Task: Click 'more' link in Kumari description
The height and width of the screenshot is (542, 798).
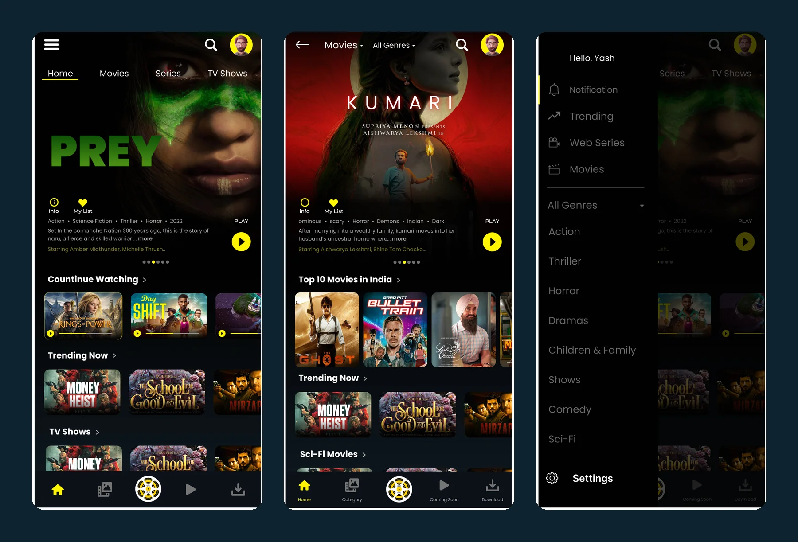Action: pos(399,239)
